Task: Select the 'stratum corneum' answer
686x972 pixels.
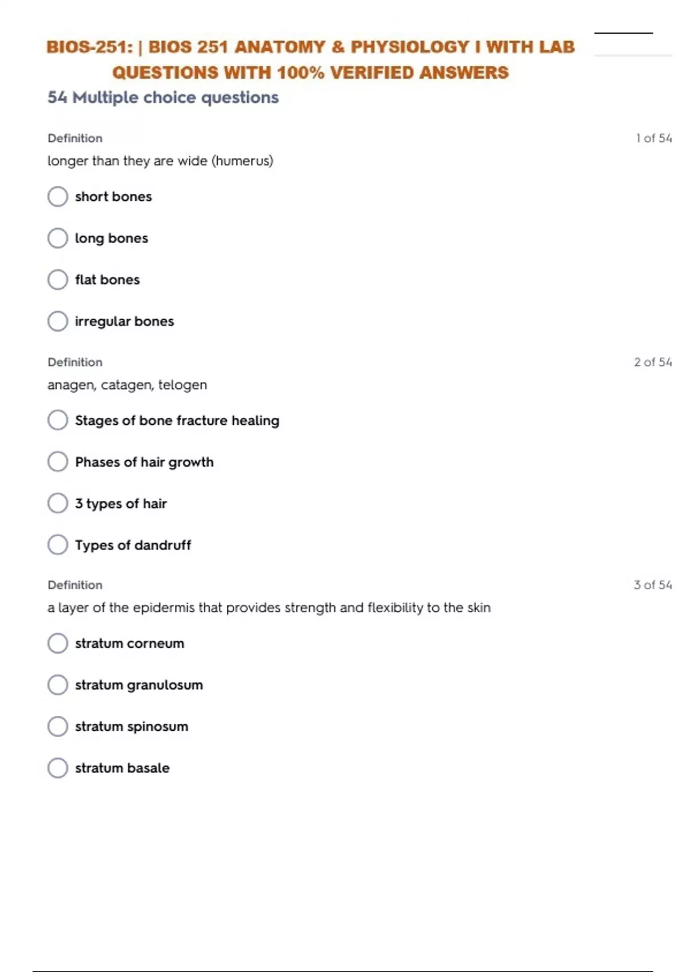Action: 58,643
